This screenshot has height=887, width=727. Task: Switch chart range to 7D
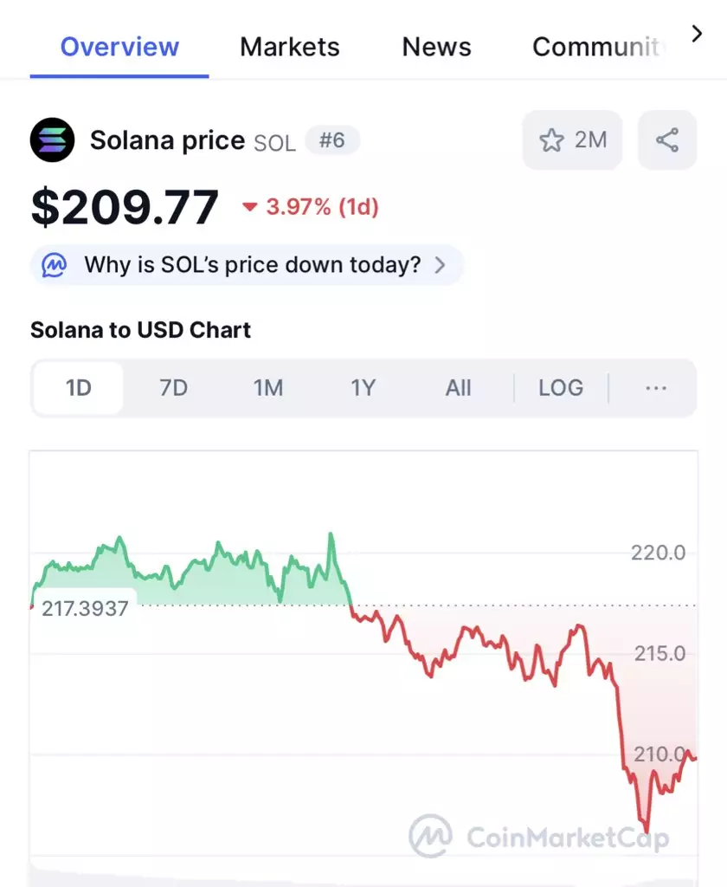pyautogui.click(x=173, y=388)
